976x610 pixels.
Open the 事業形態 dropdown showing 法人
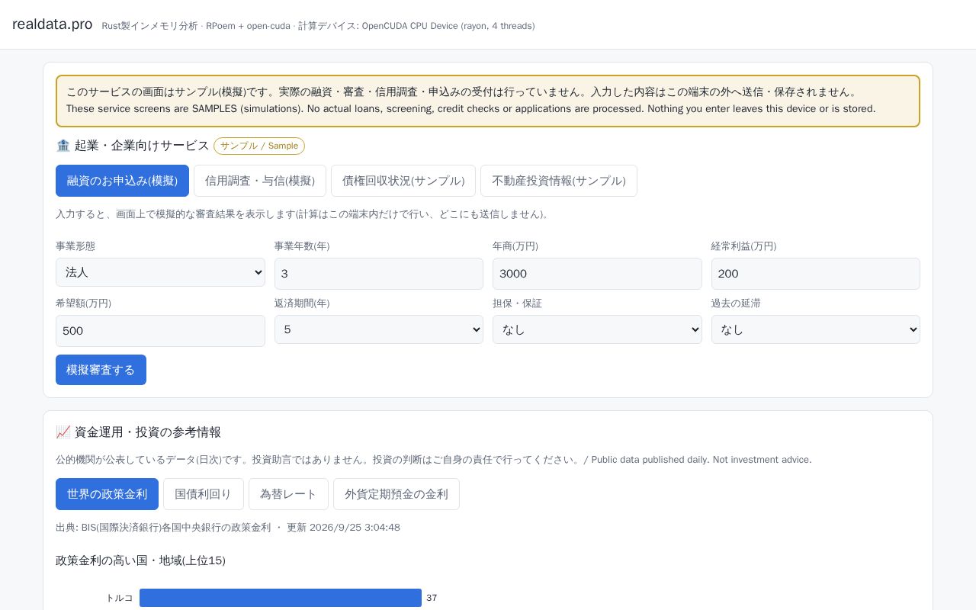[160, 272]
